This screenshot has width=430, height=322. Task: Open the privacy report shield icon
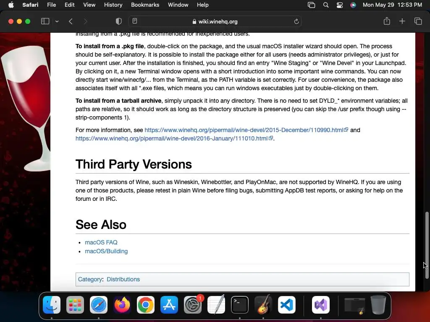(x=118, y=21)
